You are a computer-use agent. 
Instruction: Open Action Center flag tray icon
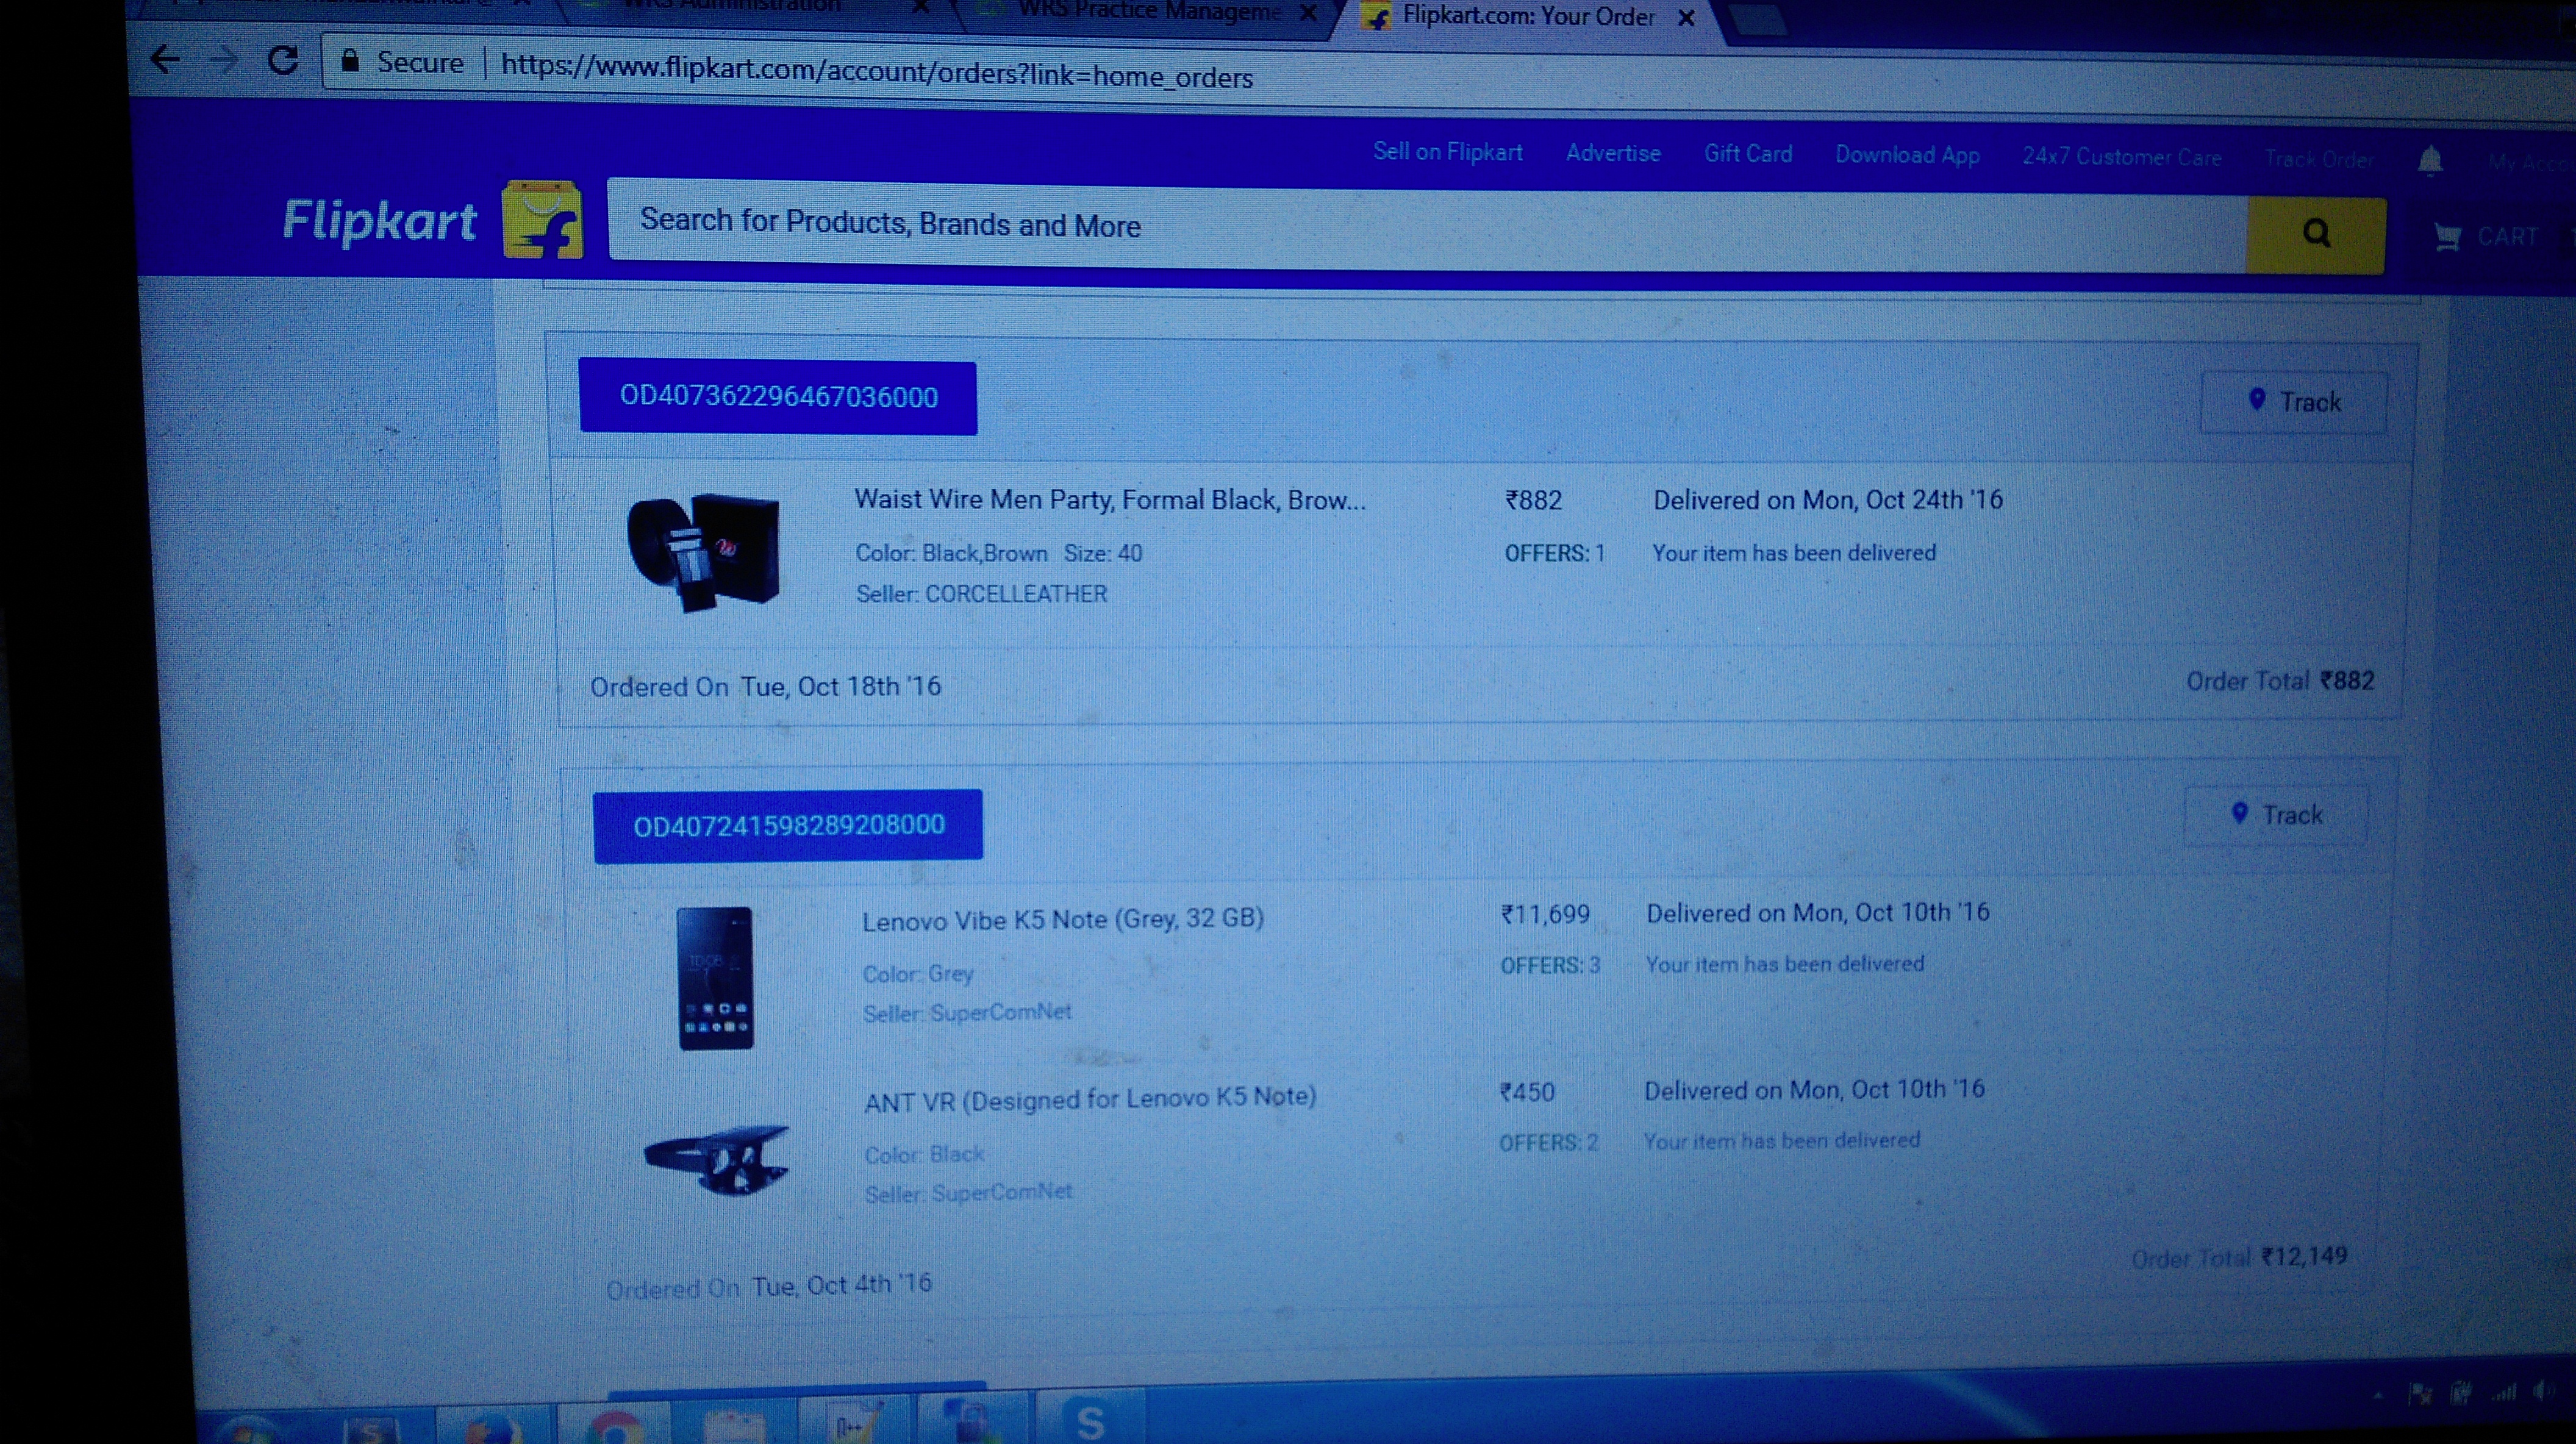[2421, 1393]
